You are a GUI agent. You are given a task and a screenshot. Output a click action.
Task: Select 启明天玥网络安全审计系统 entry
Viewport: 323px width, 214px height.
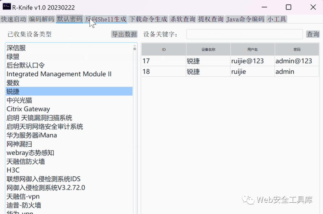click(x=69, y=127)
